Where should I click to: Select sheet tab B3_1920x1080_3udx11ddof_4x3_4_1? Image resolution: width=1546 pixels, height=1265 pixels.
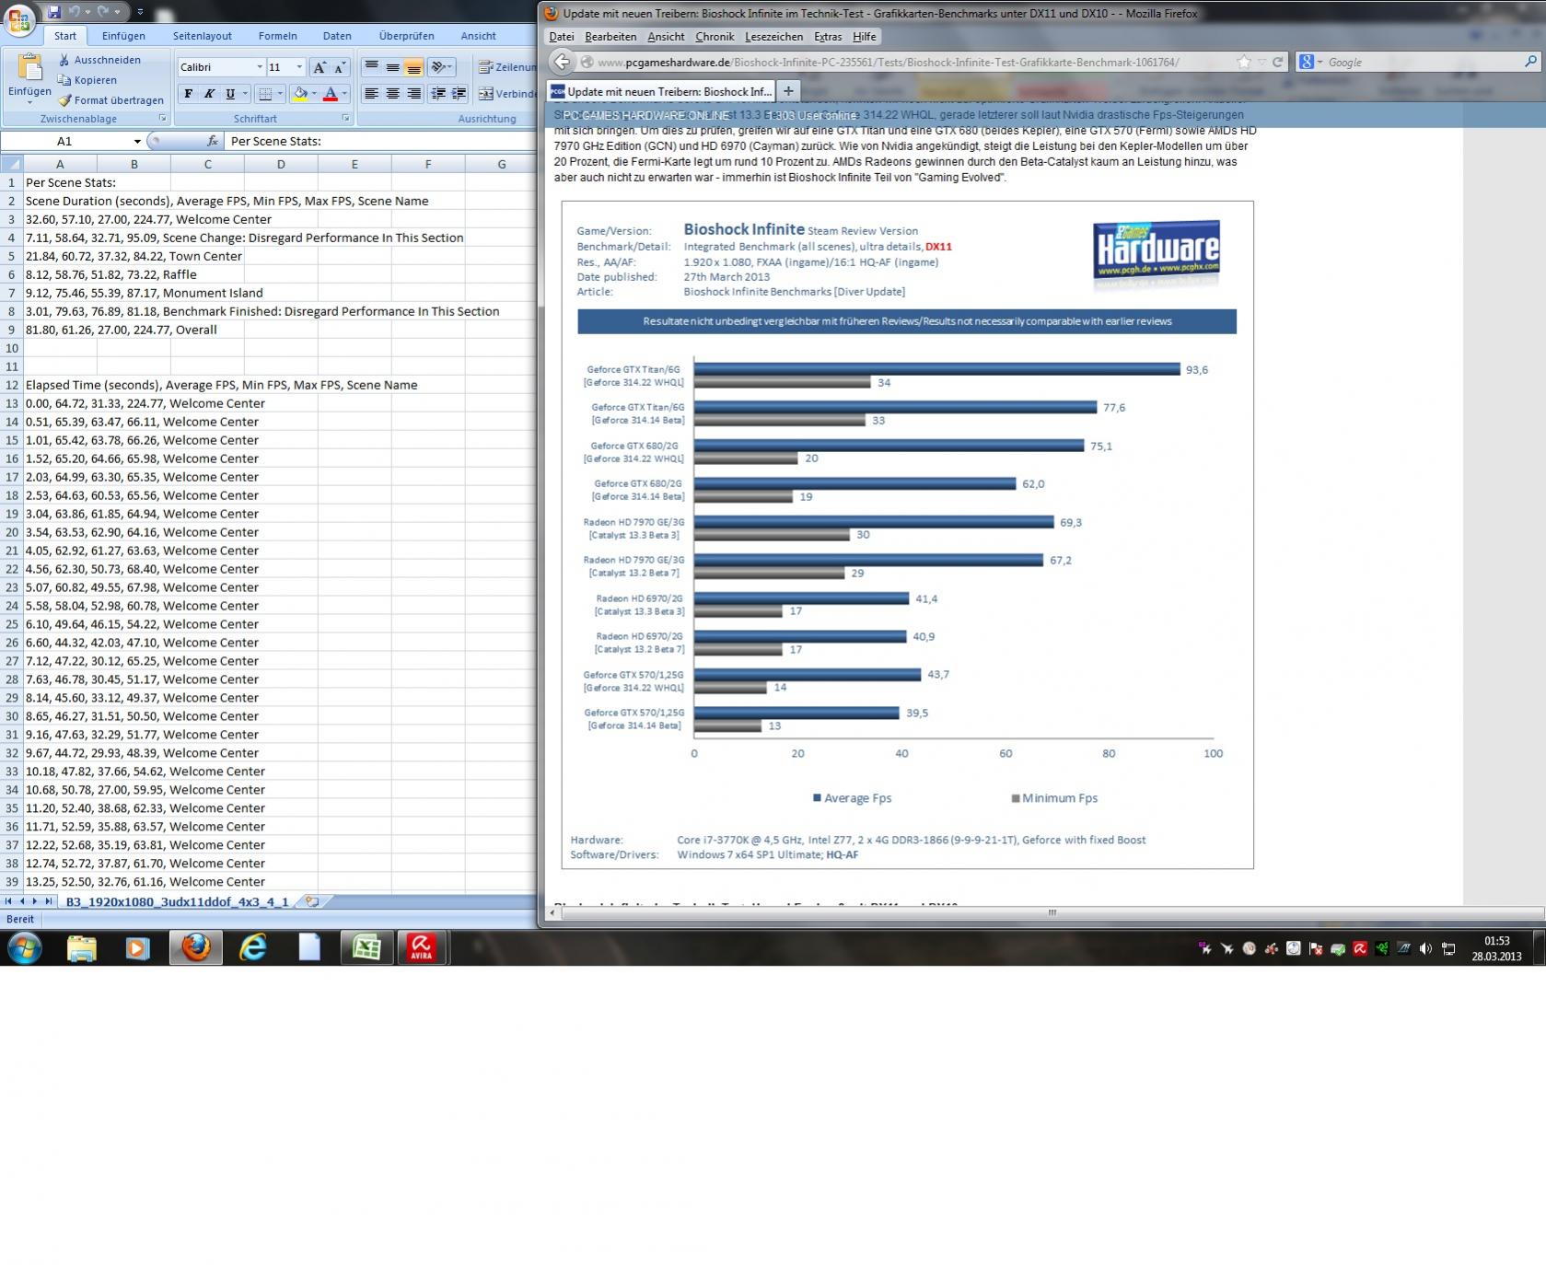click(x=177, y=902)
